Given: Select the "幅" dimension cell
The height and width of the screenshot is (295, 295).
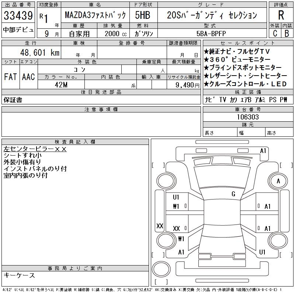Looking at the screenshot, I should (251, 132).
